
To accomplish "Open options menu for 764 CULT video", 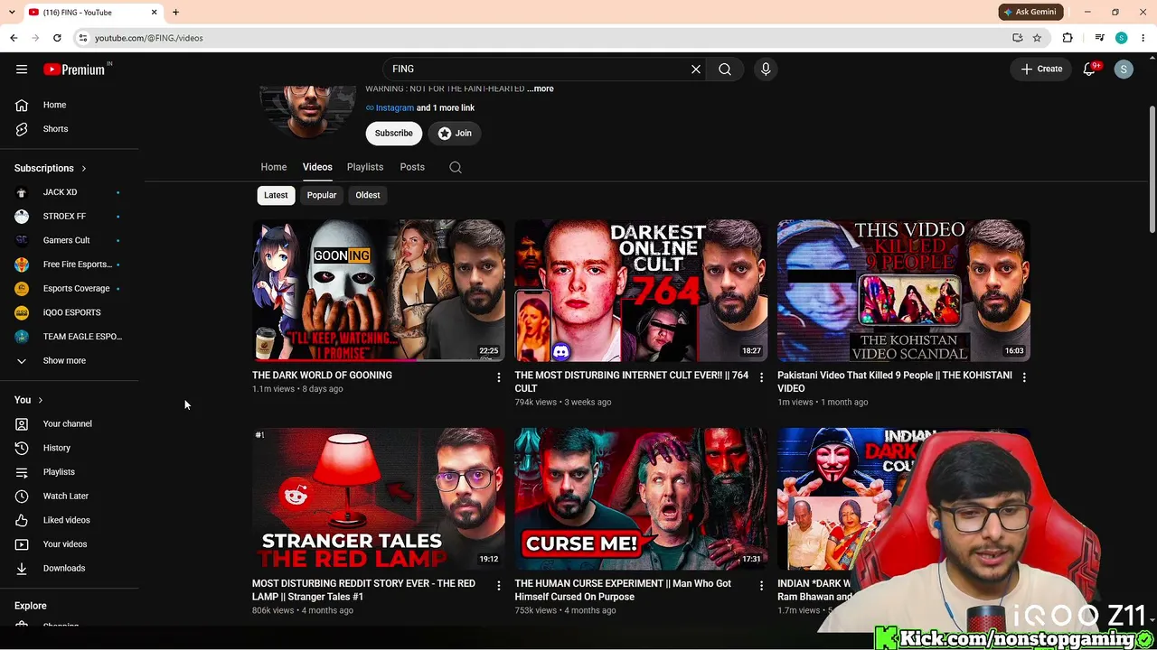I will tap(761, 377).
